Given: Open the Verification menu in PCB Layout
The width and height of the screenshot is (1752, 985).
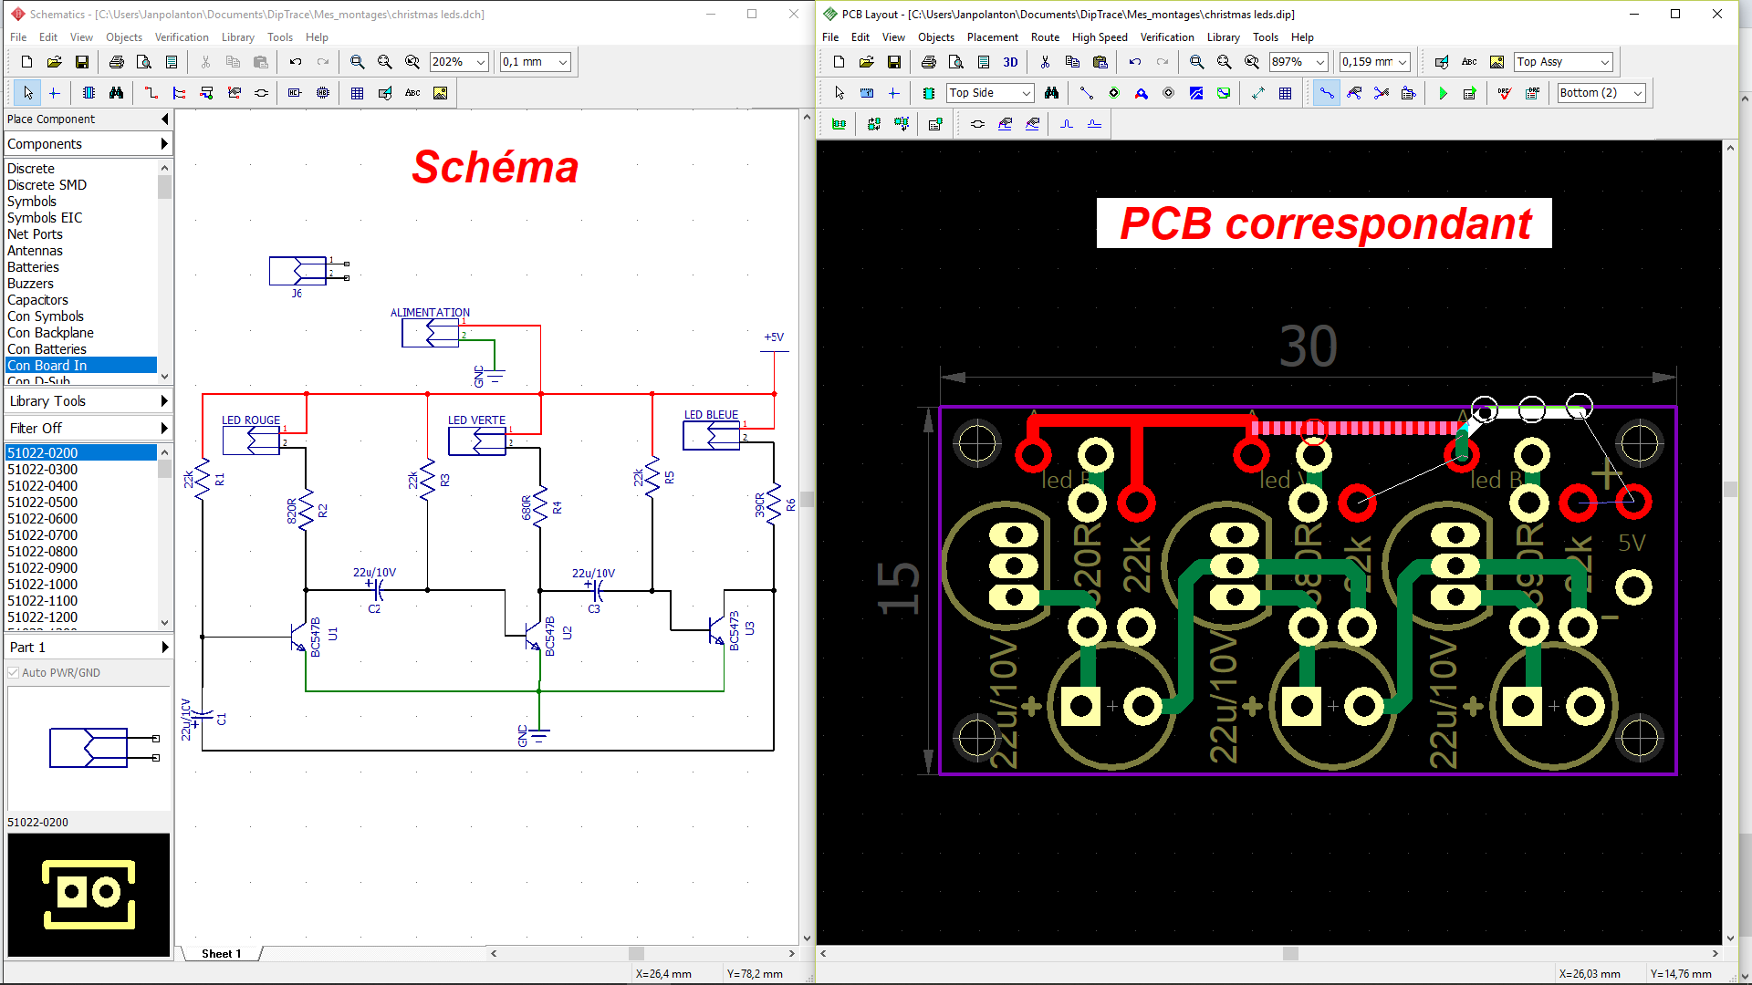Looking at the screenshot, I should 1166,37.
